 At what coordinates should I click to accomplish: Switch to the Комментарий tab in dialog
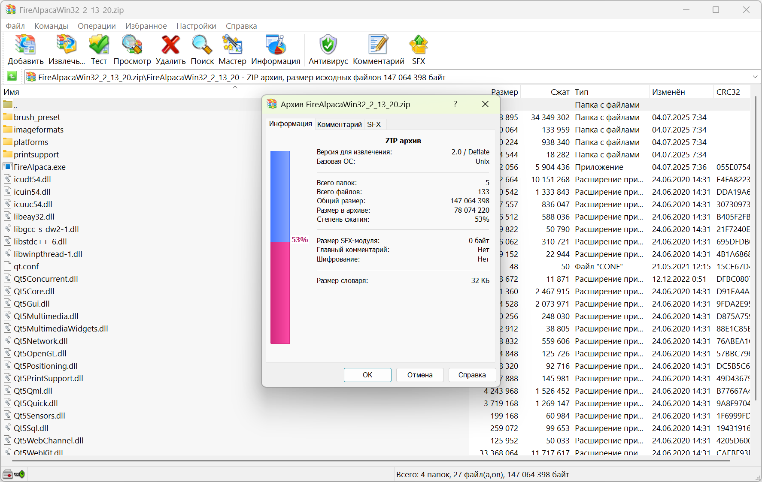coord(340,124)
